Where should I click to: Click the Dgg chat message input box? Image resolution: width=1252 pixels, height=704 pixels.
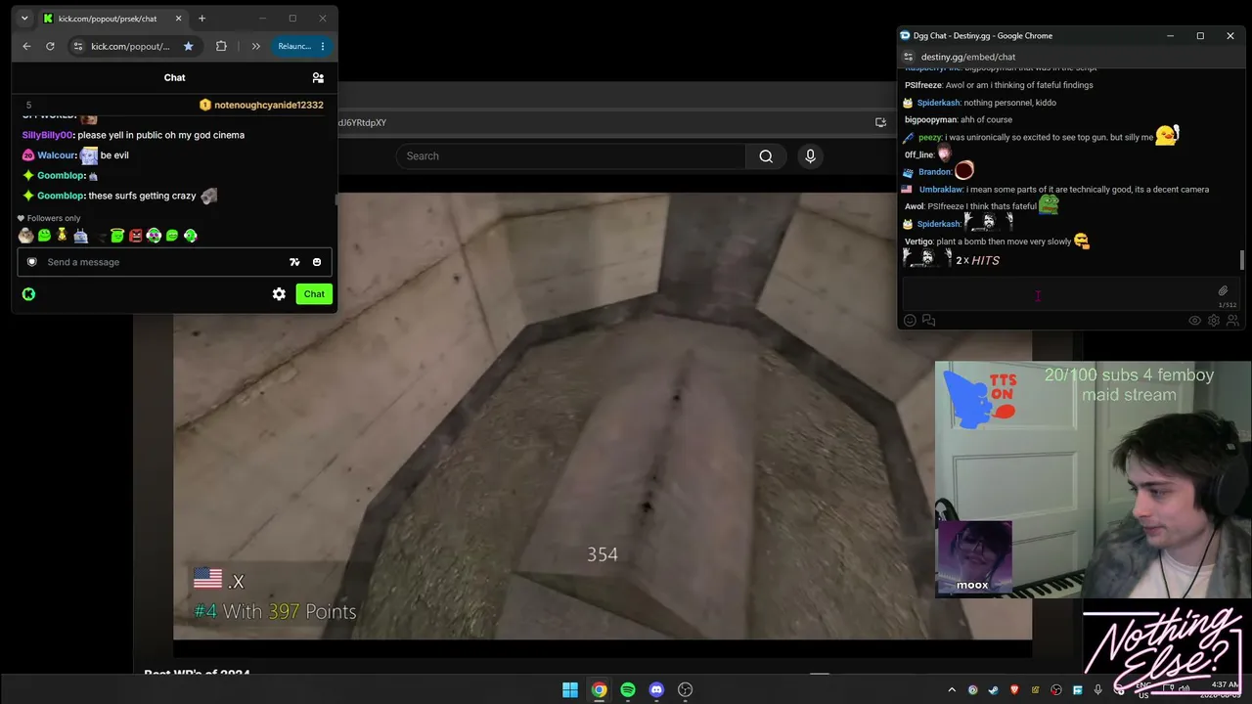(x=1071, y=292)
